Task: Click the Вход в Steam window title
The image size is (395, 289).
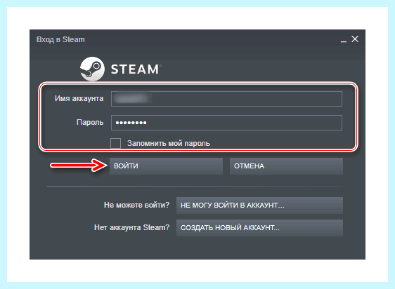Action: (60, 39)
